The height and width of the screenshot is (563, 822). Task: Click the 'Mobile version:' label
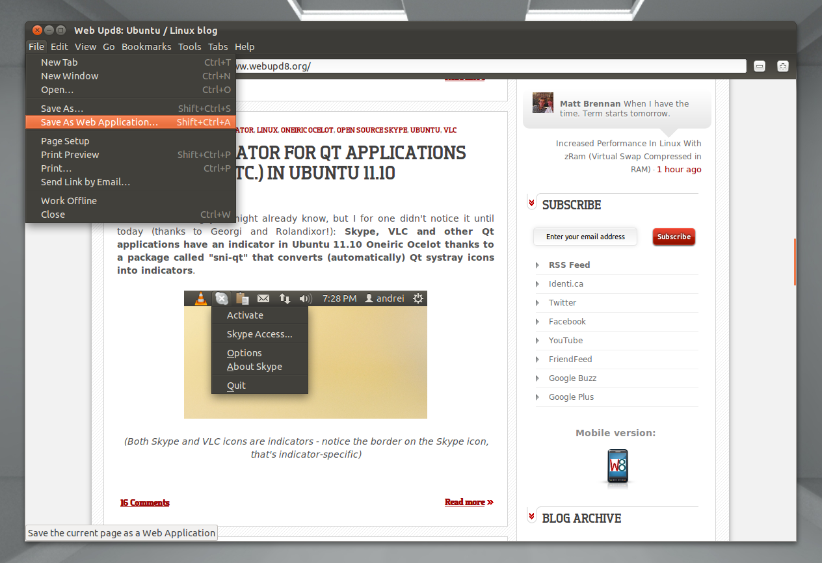(615, 433)
